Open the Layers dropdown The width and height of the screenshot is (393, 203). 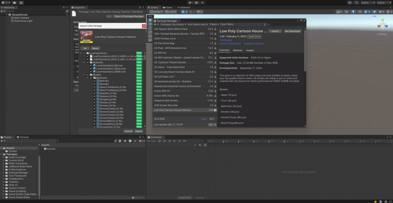(x=368, y=3)
